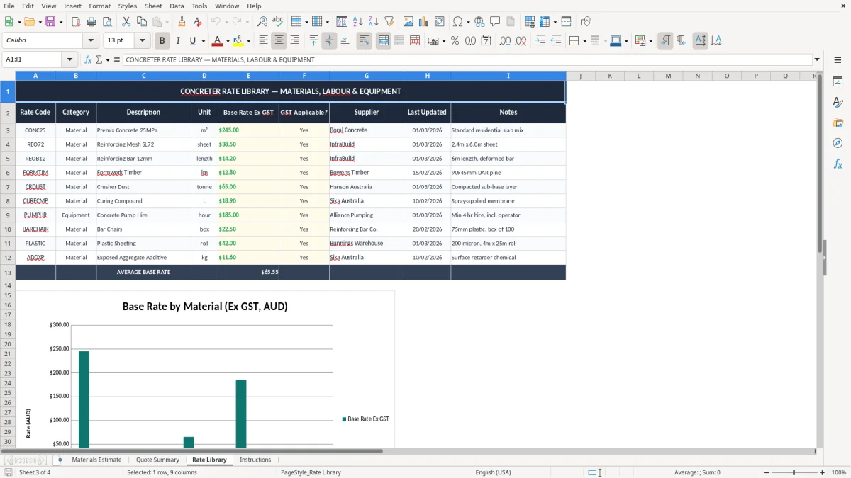Click the Format as Date icon
Screen dimensions: 851x478
(486, 41)
